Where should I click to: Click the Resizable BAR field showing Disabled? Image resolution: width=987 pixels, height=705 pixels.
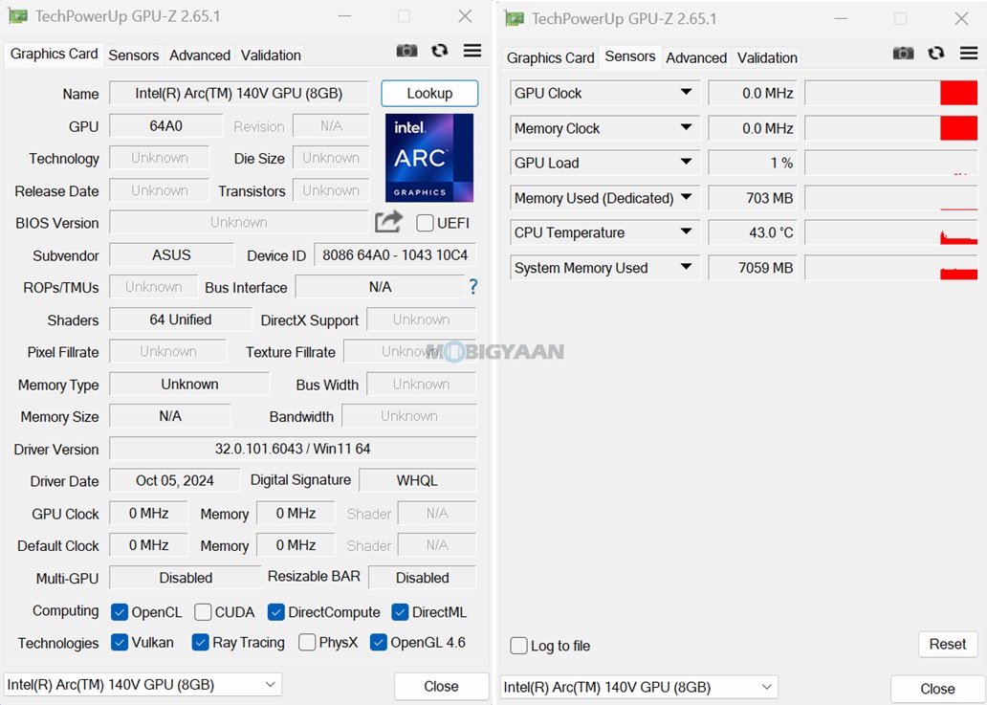coord(423,577)
